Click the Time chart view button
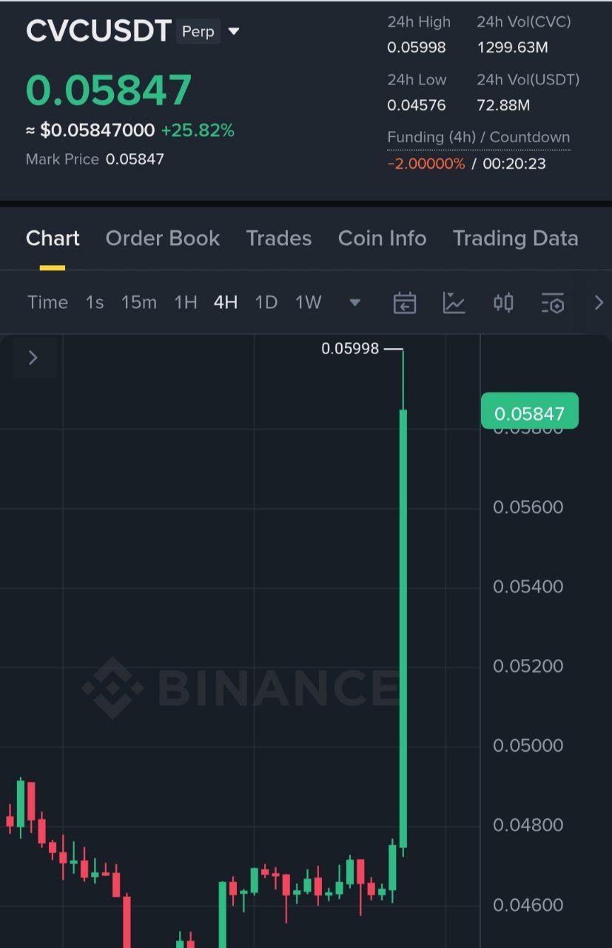 tap(47, 302)
